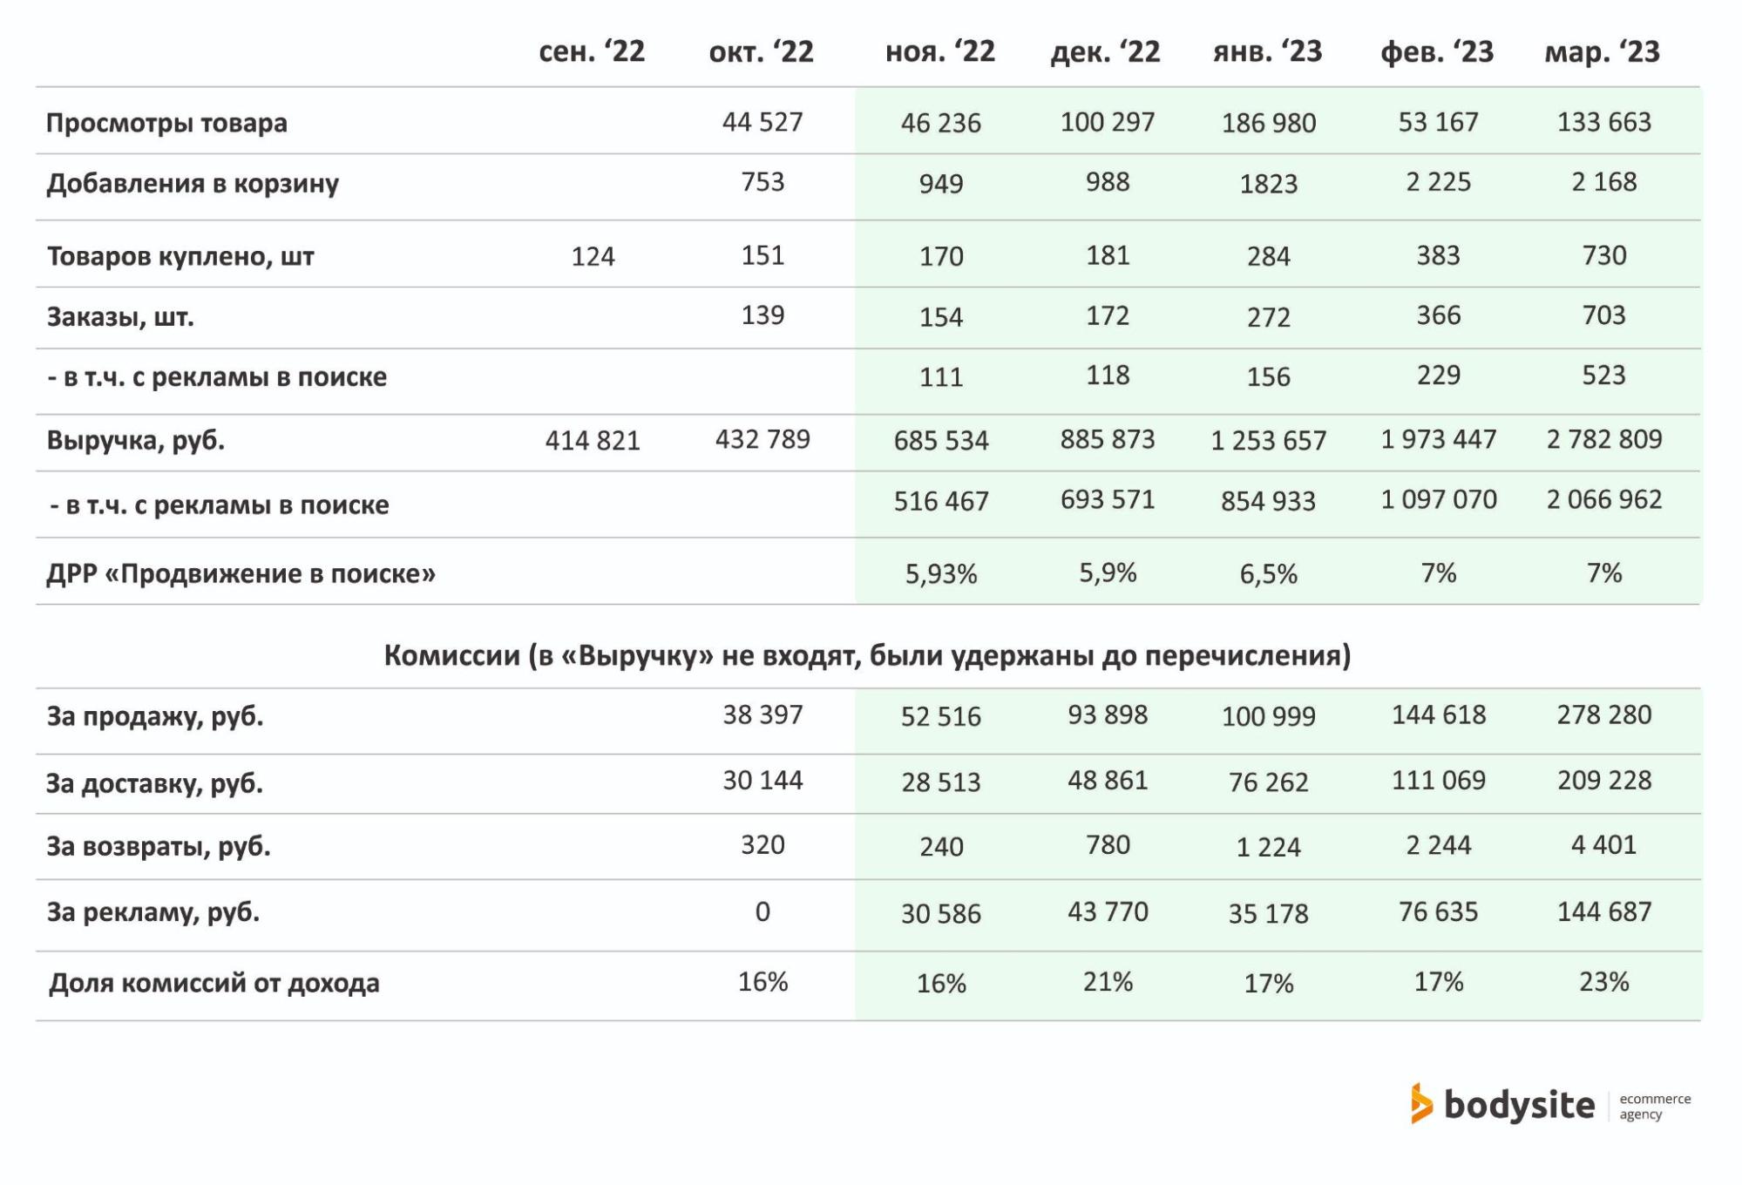1742x1185 pixels.
Task: Click the 'Комиссии' section heading
Action: coord(867,655)
